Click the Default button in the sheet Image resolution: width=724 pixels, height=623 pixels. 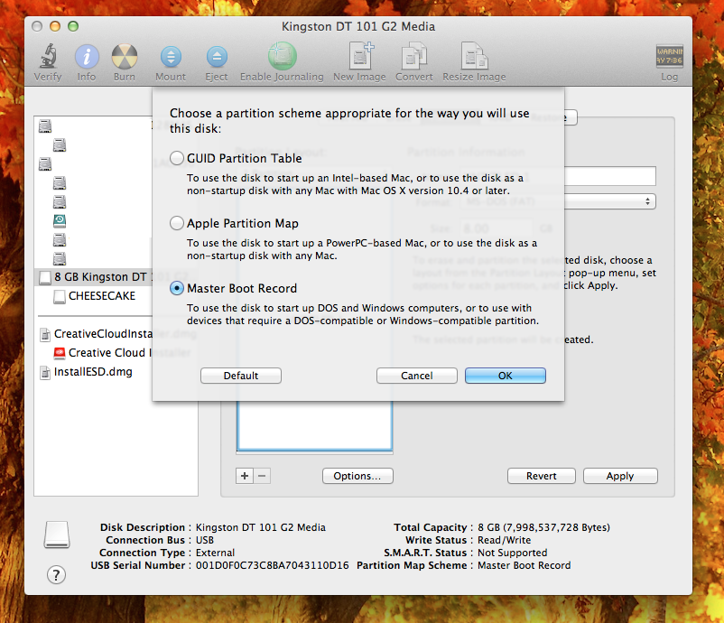pyautogui.click(x=241, y=376)
